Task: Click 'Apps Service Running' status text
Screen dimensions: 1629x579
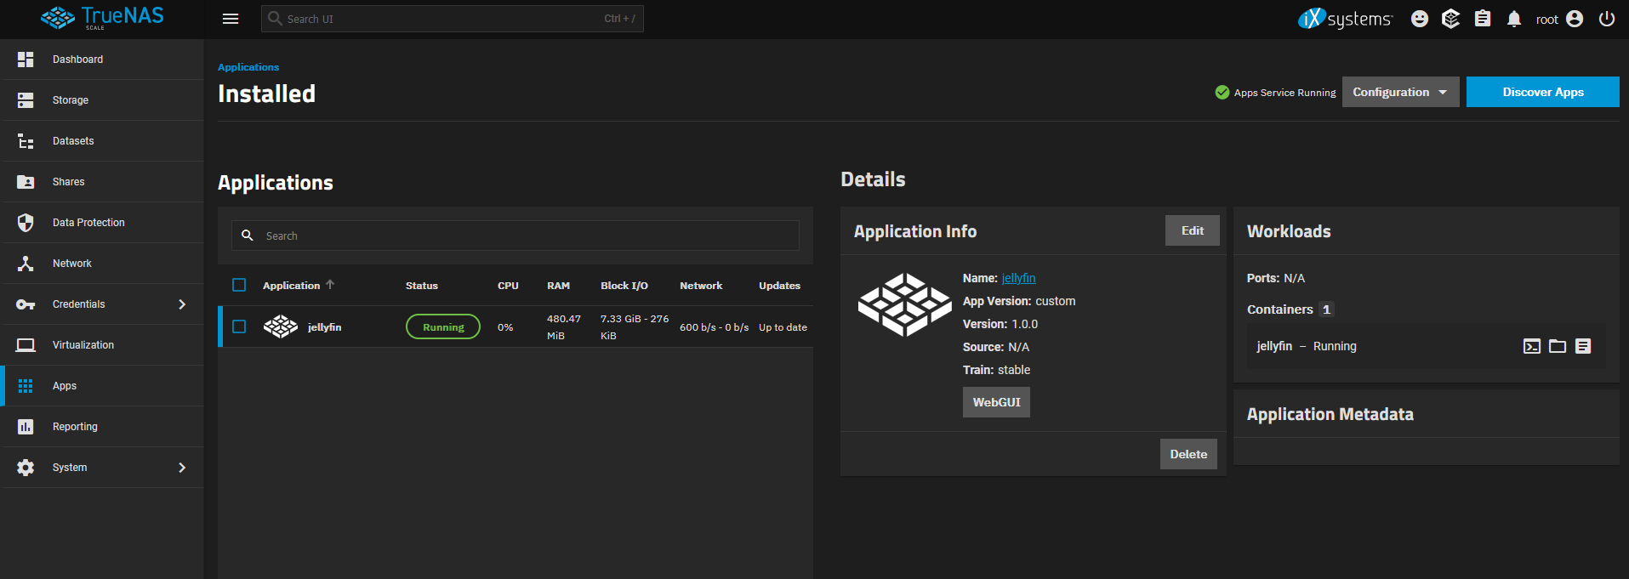Action: click(x=1284, y=93)
